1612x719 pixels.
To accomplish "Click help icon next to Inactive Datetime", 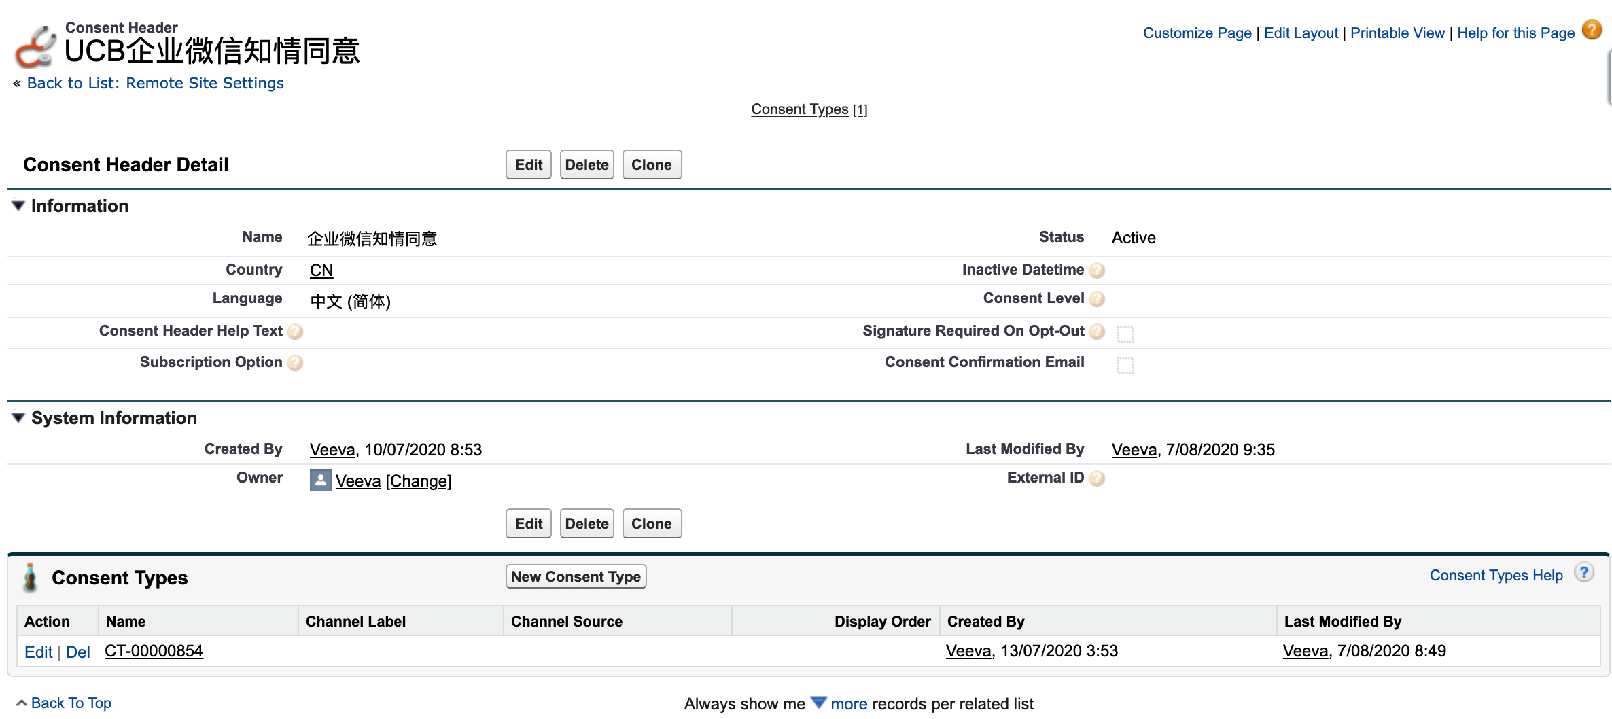I will click(1096, 270).
